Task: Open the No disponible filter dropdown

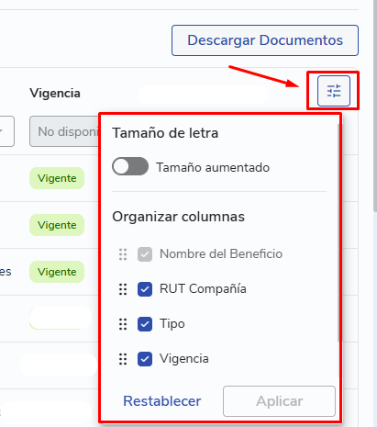Action: tap(64, 131)
